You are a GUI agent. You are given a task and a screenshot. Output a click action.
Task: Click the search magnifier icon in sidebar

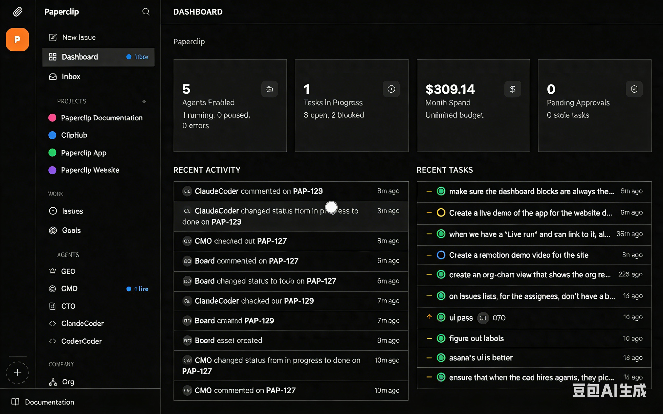146,12
